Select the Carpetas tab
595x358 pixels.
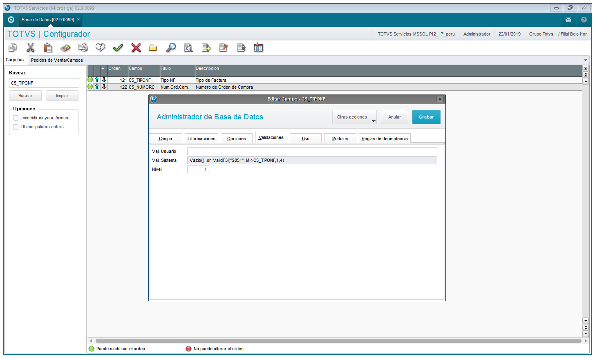(x=15, y=60)
